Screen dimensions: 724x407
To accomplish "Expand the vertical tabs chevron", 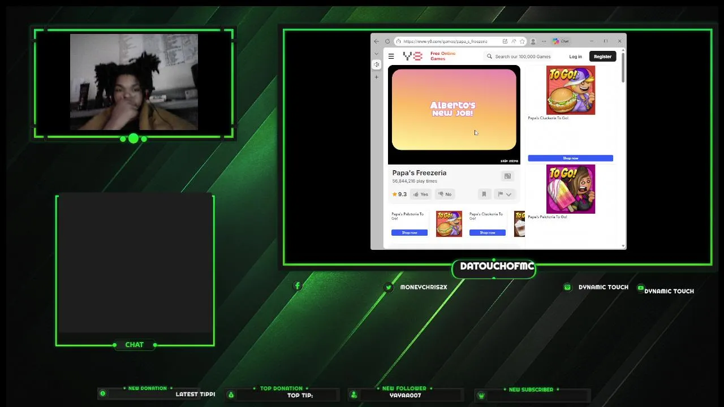I will coord(377,54).
